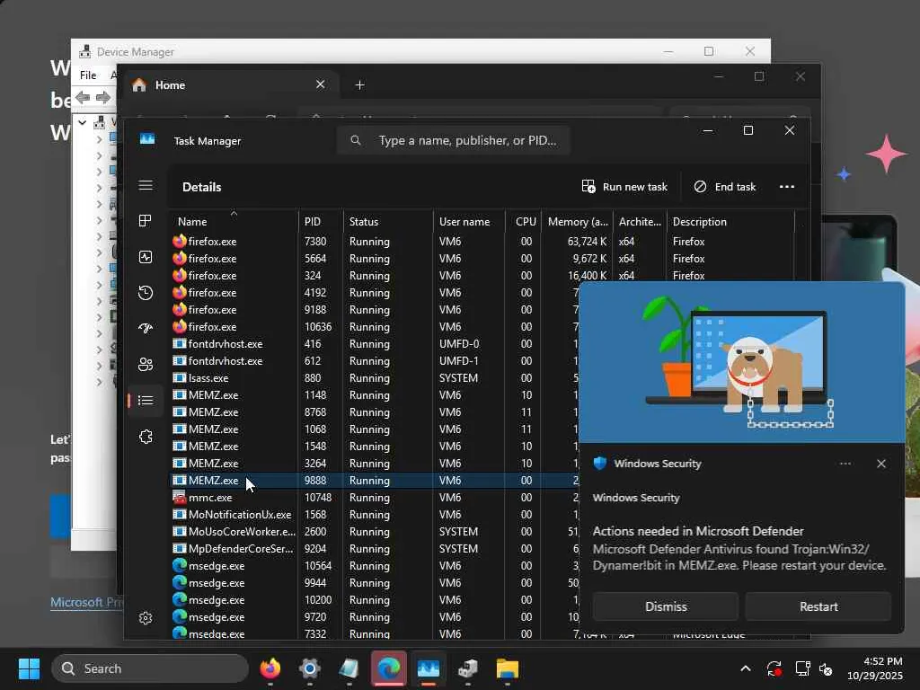This screenshot has width=920, height=690.
Task: Click the bulldog notification image
Action: click(741, 362)
